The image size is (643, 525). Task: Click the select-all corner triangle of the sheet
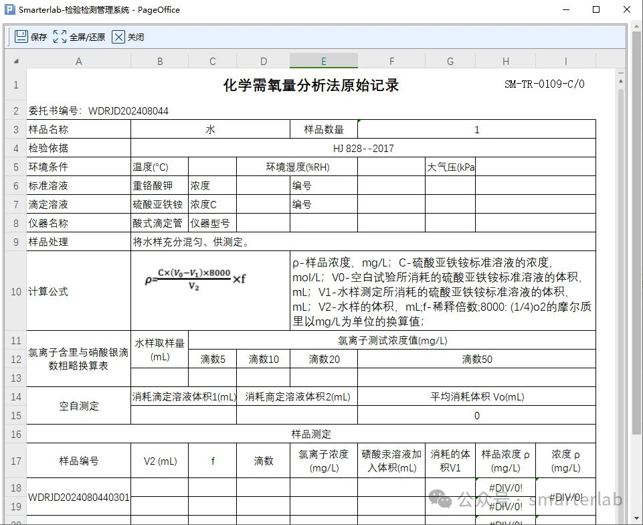pos(16,62)
